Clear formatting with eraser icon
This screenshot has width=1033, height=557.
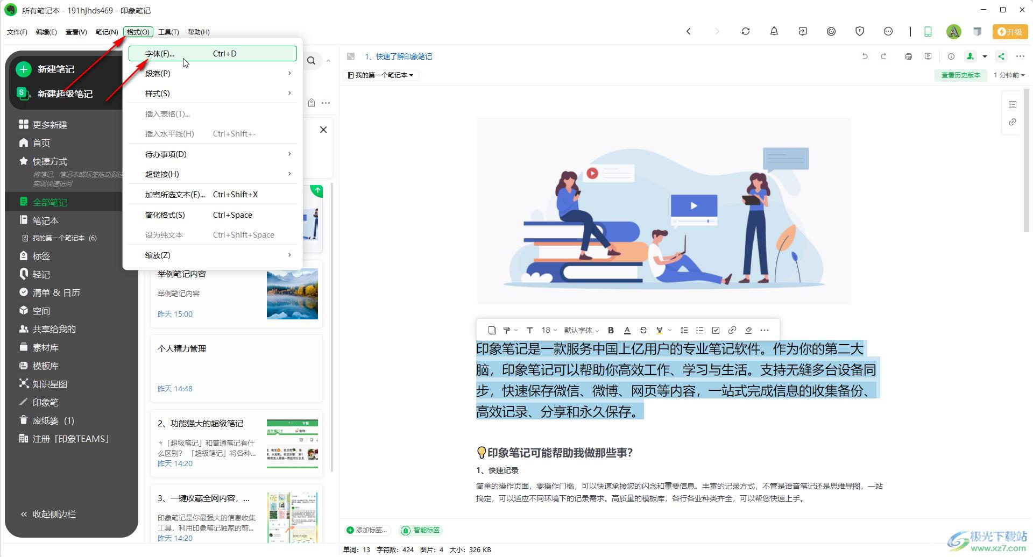(x=748, y=330)
